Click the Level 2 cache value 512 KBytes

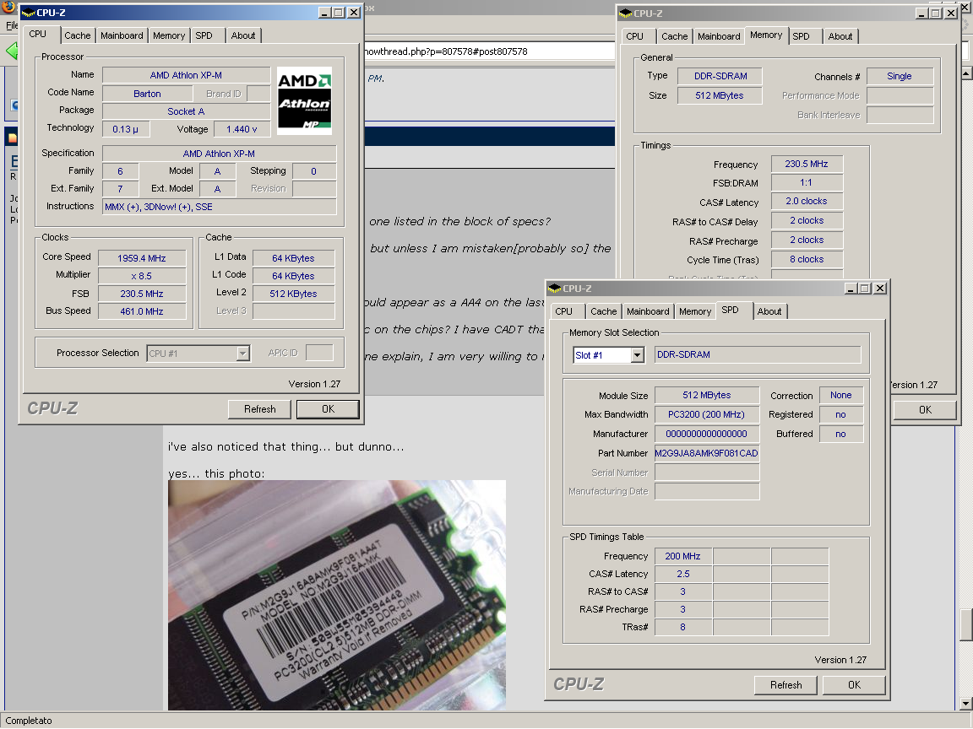(294, 294)
